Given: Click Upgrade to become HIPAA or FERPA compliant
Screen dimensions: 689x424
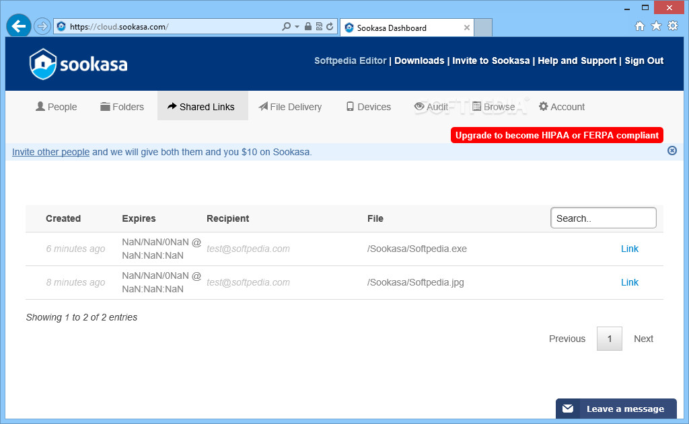Looking at the screenshot, I should [556, 135].
